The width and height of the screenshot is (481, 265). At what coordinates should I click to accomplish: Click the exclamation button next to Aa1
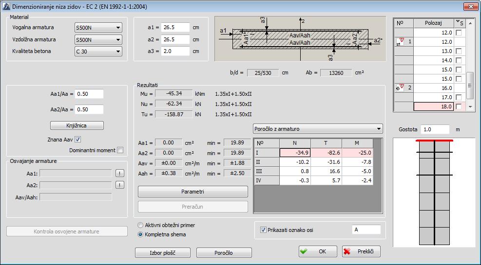click(x=119, y=173)
